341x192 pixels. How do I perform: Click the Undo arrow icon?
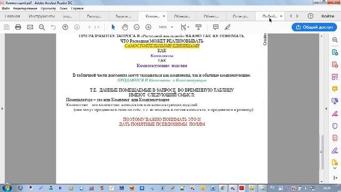point(53,27)
